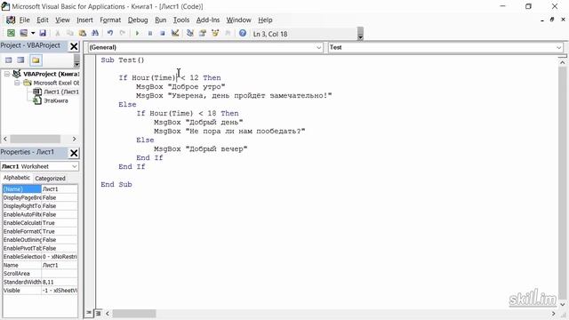The image size is (569, 320).
Task: Click the View Object icon in Project panel
Action: pos(21,60)
